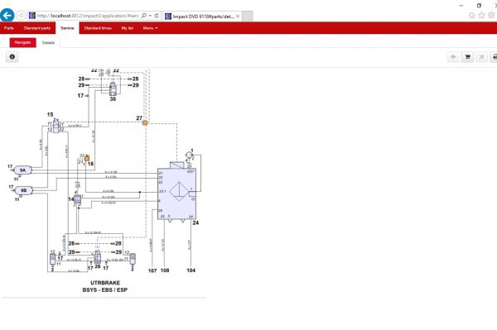The image size is (497, 330).
Task: Switch to the Parts tab
Action: click(x=9, y=28)
